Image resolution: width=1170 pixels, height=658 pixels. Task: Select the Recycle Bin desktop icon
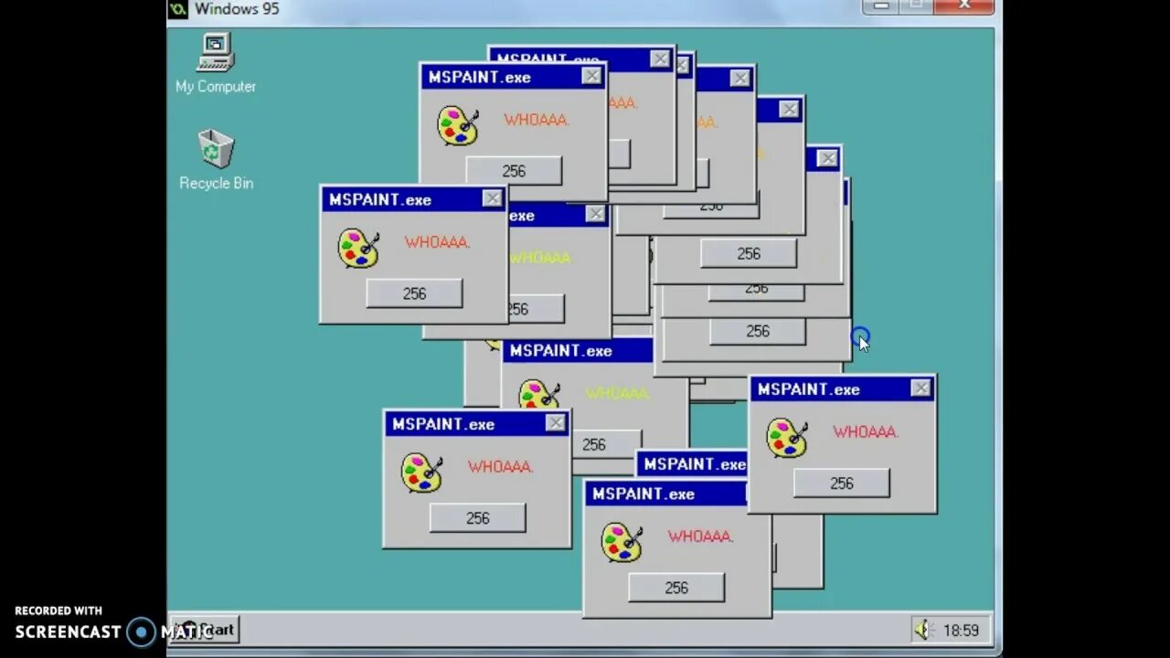pos(216,159)
